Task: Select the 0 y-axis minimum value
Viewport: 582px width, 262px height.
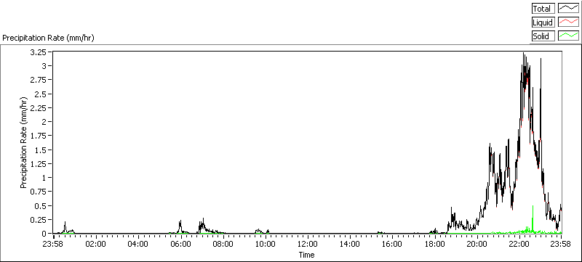Action: coord(44,234)
